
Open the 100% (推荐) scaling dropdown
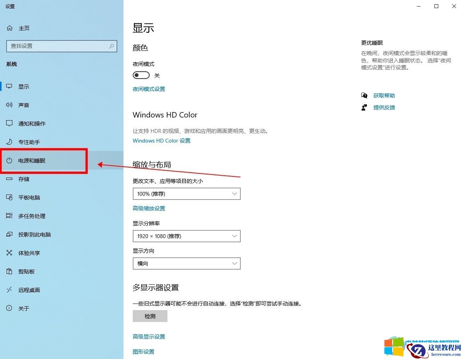(186, 194)
